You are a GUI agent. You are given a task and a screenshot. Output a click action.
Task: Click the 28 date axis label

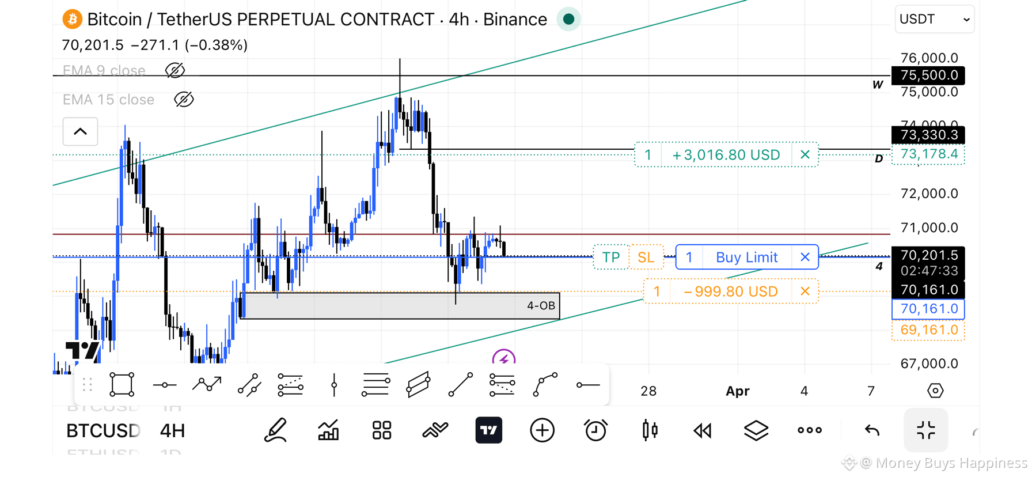pos(648,391)
